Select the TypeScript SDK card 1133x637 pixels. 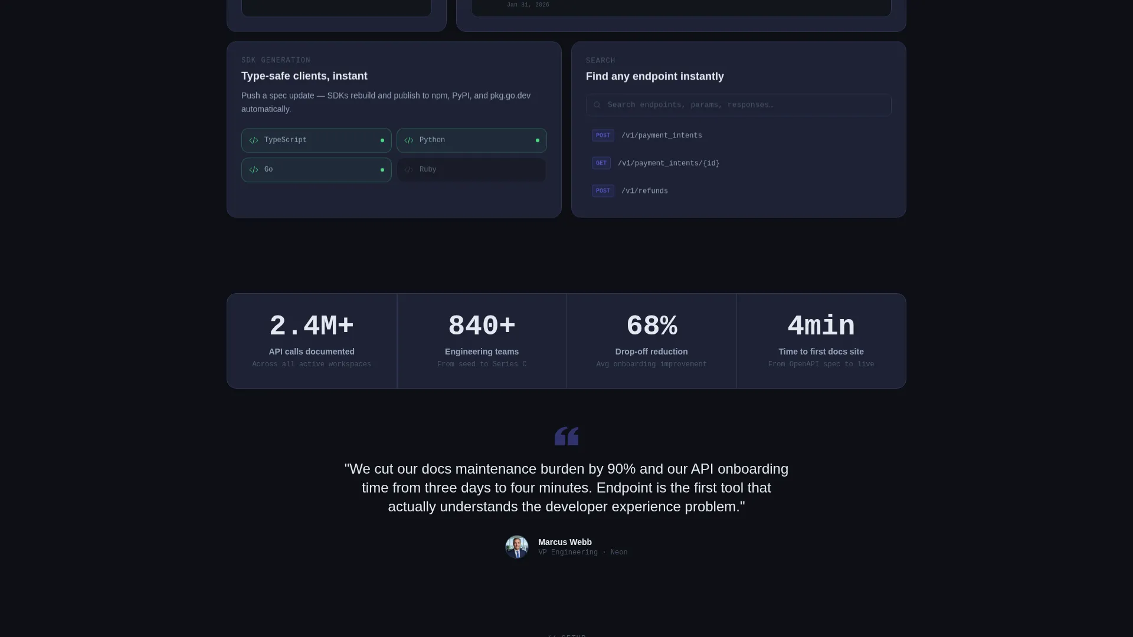point(316,140)
